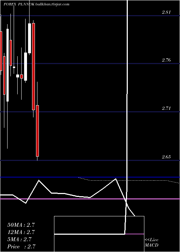Click the Price : 2.7 readout
This screenshot has width=180, height=252.
[21, 247]
